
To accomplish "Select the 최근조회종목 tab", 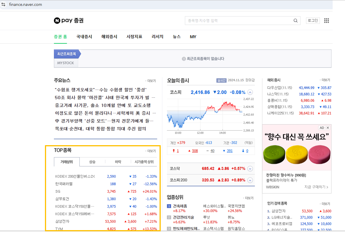I will [67, 54].
